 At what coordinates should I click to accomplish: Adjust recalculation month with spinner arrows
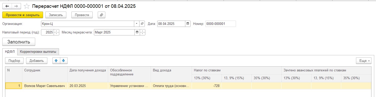pyautogui.click(x=143, y=32)
